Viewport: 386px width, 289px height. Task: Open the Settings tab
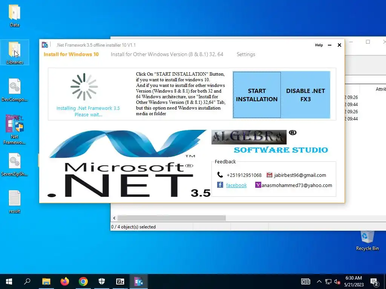(246, 54)
